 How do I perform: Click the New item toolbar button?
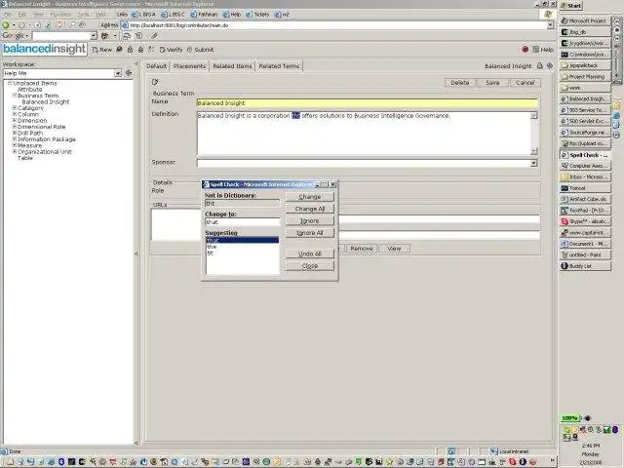pyautogui.click(x=102, y=50)
